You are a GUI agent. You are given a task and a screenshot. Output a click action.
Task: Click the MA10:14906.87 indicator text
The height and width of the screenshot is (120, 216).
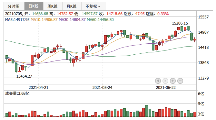click(44, 20)
